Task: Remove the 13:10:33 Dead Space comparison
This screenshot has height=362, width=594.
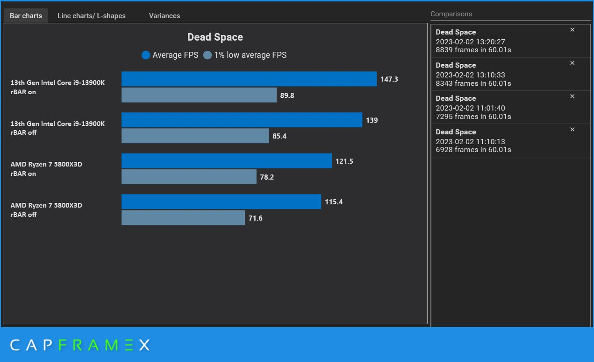Action: tap(572, 63)
